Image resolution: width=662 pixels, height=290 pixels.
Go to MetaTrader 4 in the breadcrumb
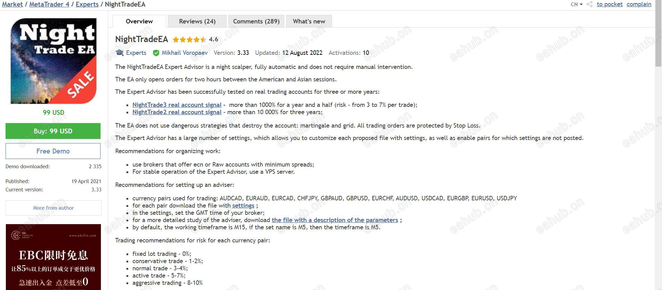(49, 4)
